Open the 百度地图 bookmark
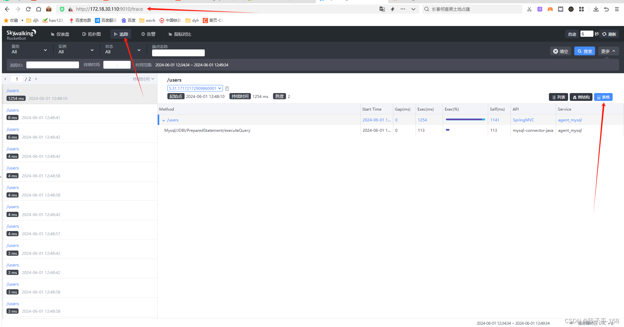 pos(80,20)
